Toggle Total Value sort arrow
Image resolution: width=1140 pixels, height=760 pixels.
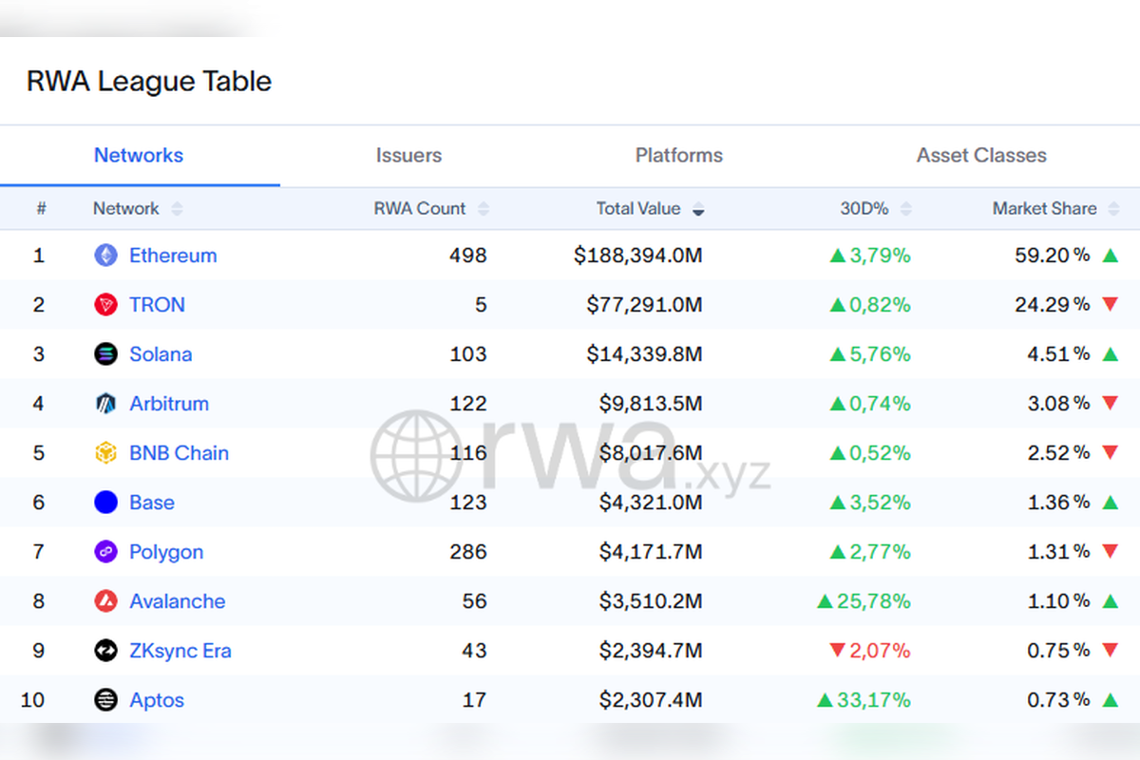click(698, 209)
